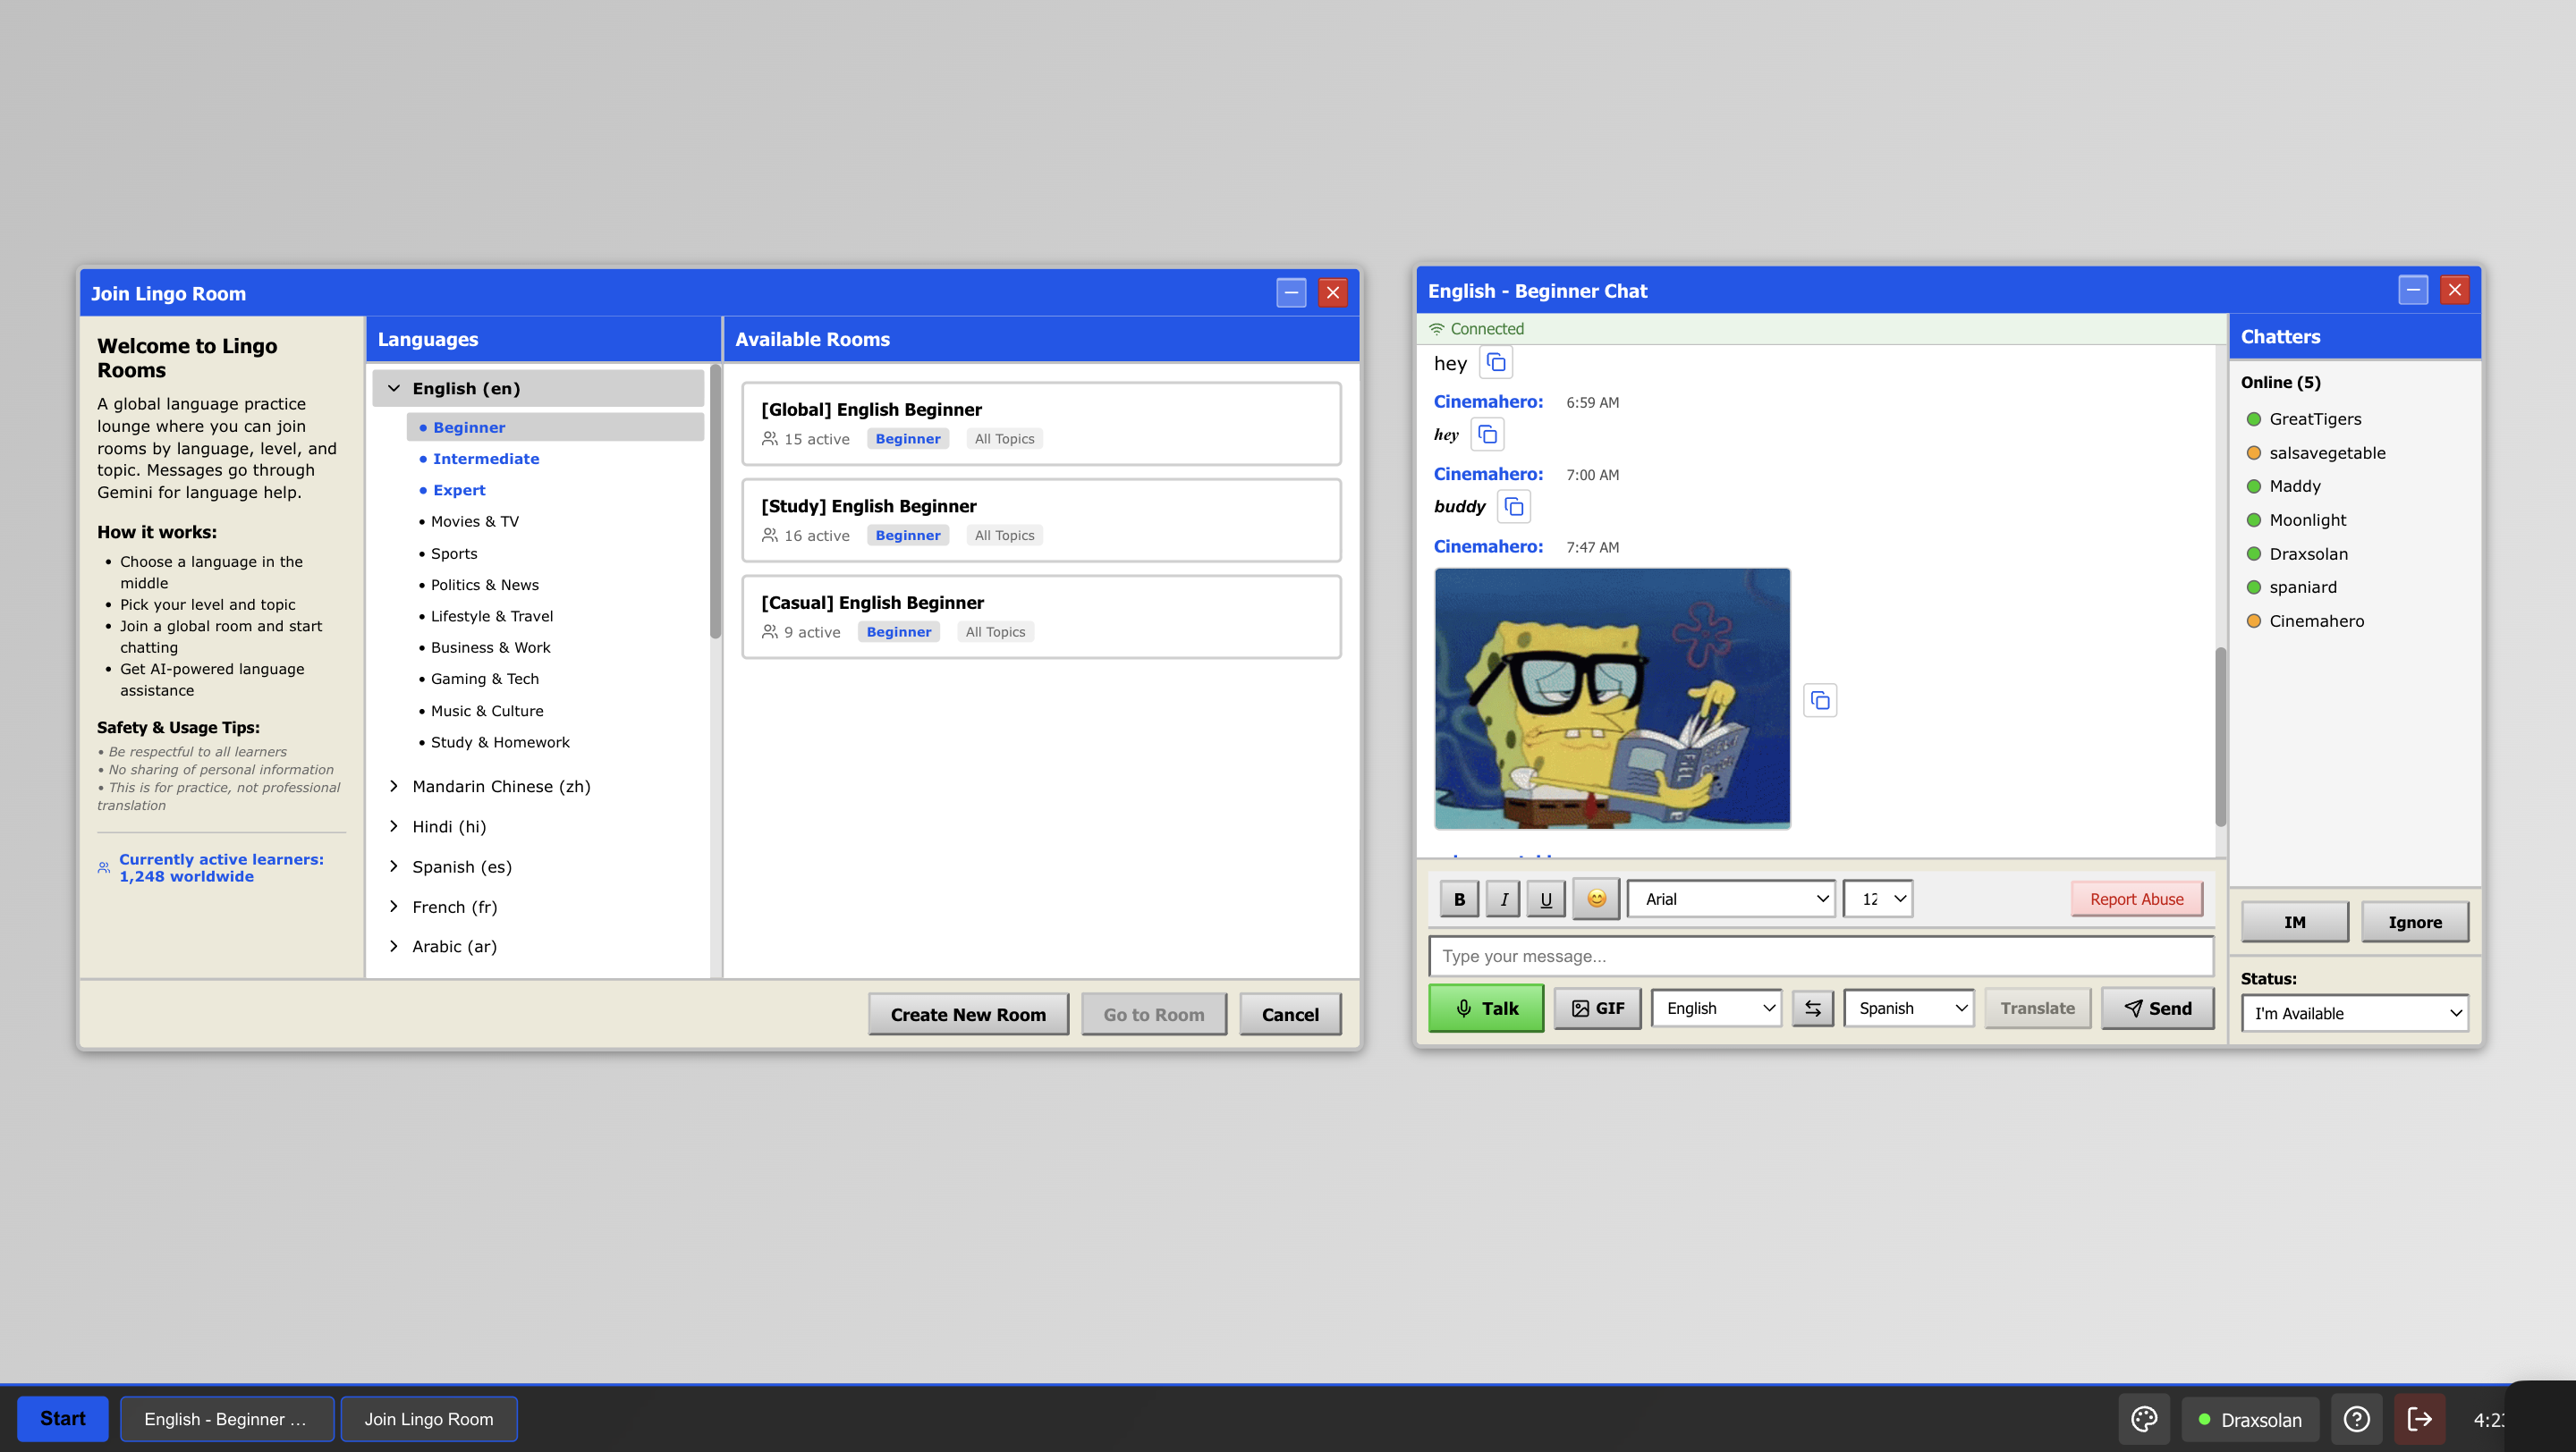
Task: Toggle underline formatting
Action: [x=1546, y=899]
